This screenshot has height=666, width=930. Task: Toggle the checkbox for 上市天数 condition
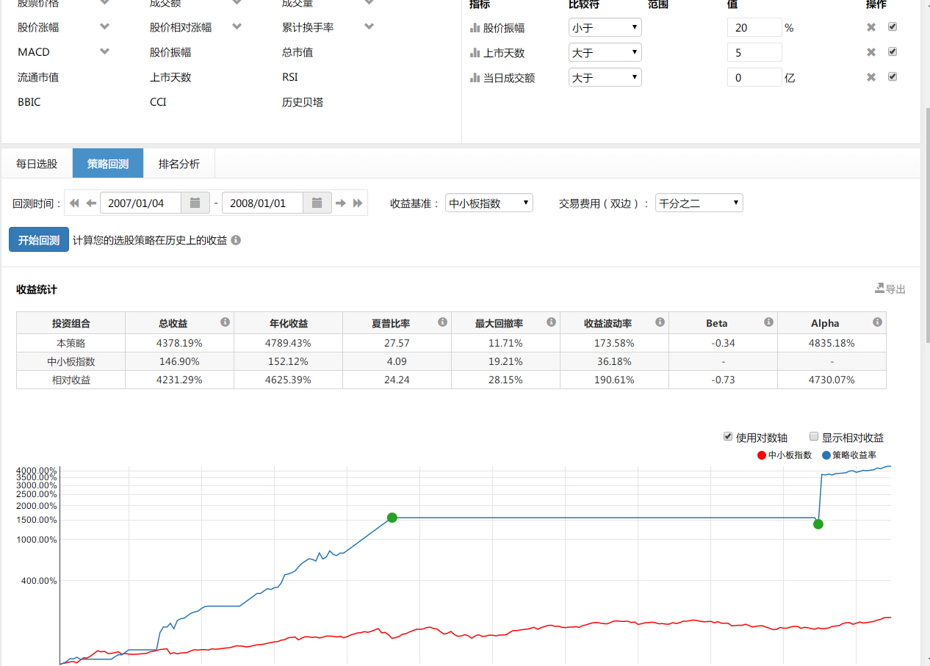pyautogui.click(x=893, y=52)
